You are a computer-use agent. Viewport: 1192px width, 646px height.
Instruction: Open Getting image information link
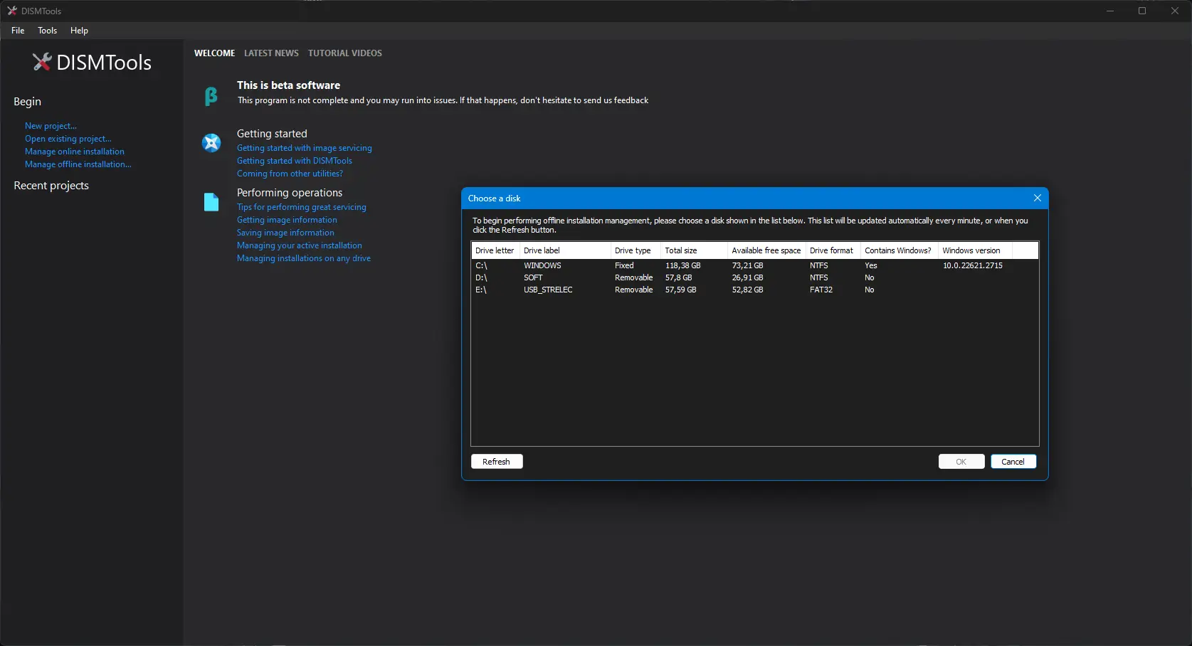[x=287, y=220]
